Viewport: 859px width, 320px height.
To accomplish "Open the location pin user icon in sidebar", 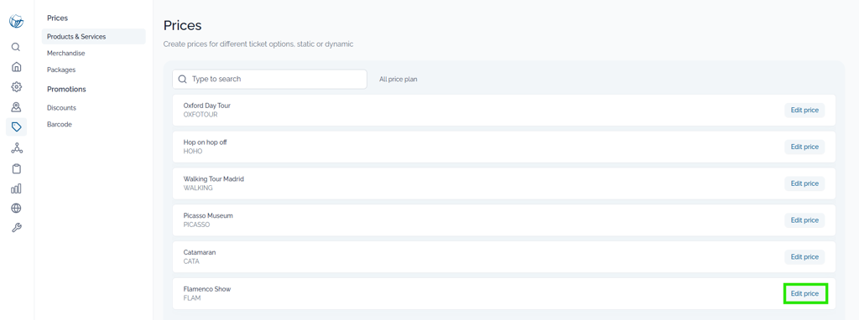I will [17, 106].
